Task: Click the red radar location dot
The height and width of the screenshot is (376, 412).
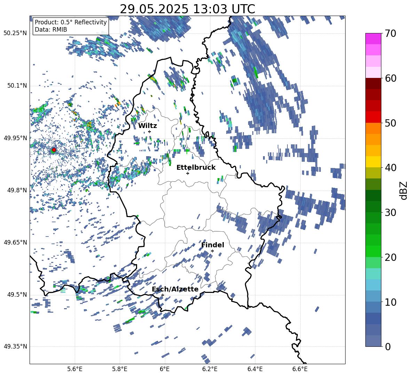Action: point(54,150)
